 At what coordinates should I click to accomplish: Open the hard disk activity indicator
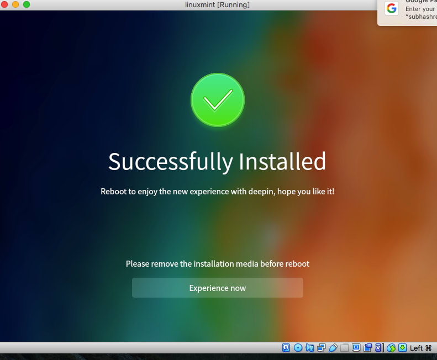pyautogui.click(x=286, y=348)
